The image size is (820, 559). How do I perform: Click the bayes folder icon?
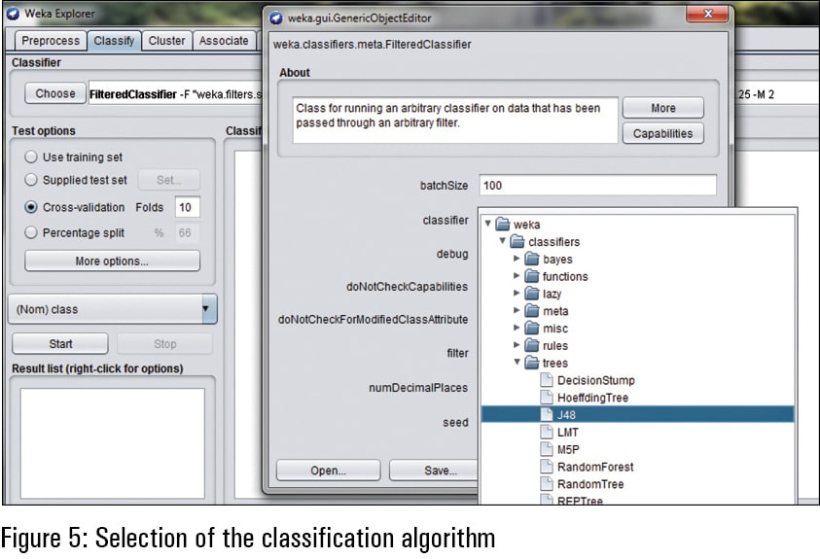pyautogui.click(x=532, y=260)
